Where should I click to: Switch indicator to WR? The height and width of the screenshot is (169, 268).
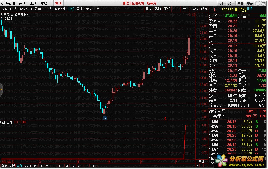[67, 166]
